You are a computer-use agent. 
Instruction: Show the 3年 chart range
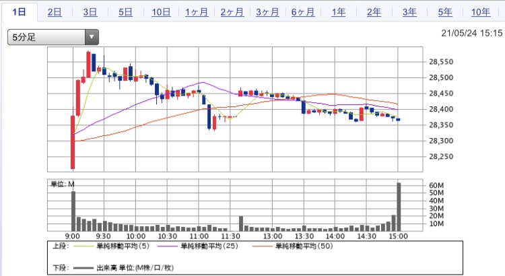409,12
